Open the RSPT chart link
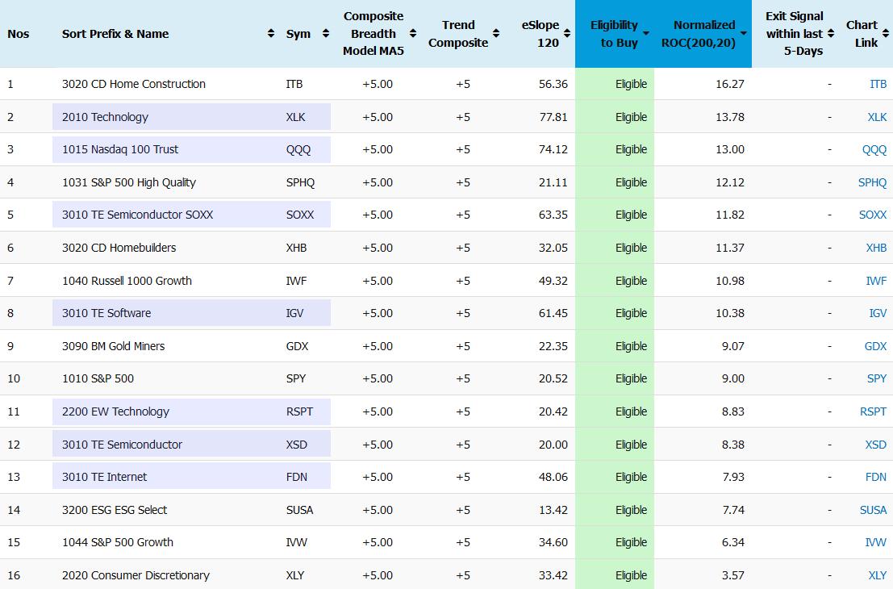893x589 pixels. pyautogui.click(x=873, y=411)
